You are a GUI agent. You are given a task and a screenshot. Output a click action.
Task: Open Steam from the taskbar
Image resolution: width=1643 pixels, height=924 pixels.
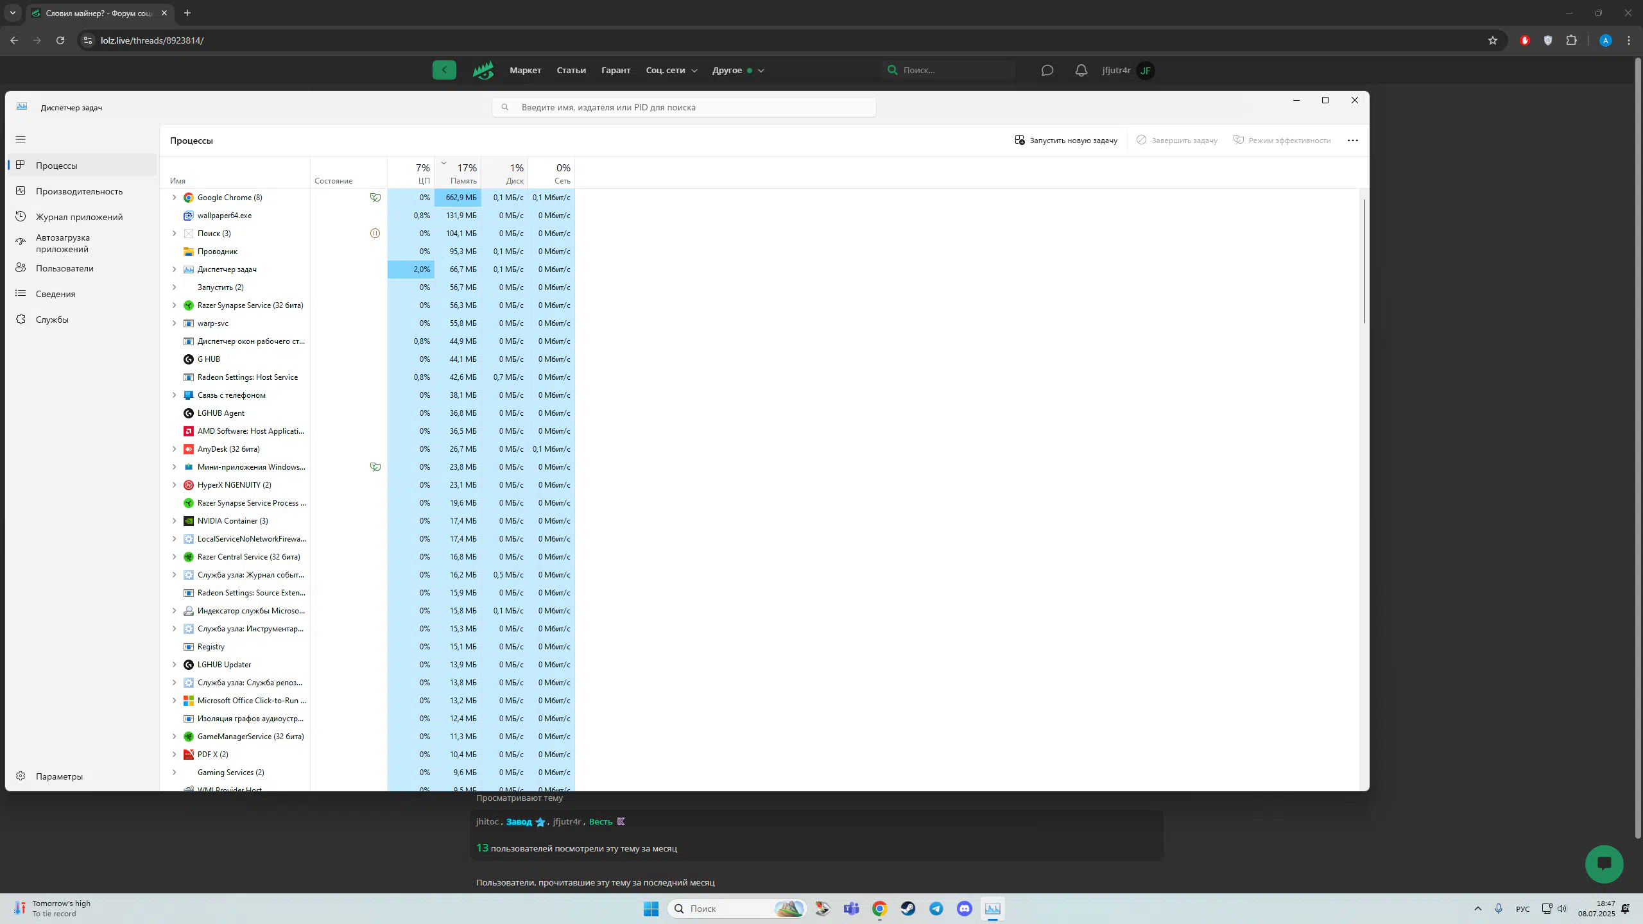pyautogui.click(x=908, y=909)
